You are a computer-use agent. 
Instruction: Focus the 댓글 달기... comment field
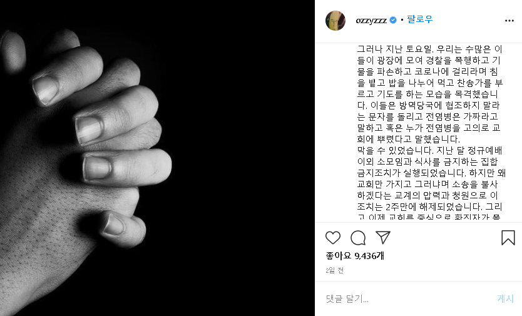[x=406, y=298]
